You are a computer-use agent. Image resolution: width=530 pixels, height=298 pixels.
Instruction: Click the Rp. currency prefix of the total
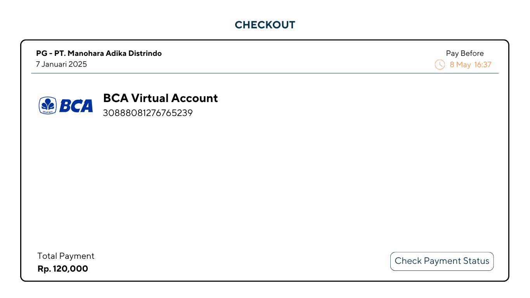coord(44,269)
